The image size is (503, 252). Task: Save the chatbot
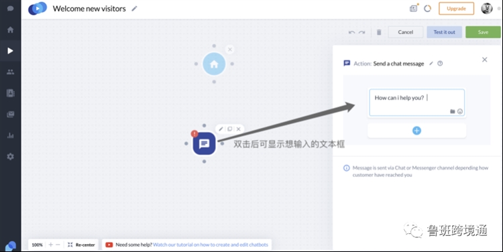[x=483, y=32]
